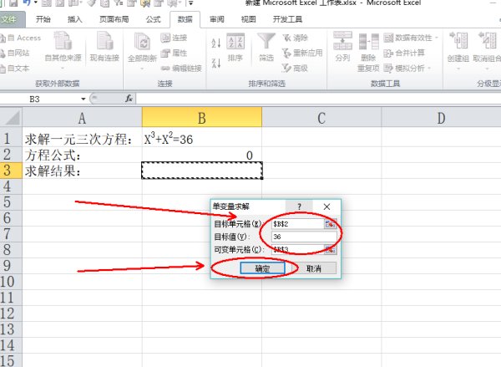Select row 1 header
Image resolution: width=501 pixels, height=367 pixels.
point(11,139)
